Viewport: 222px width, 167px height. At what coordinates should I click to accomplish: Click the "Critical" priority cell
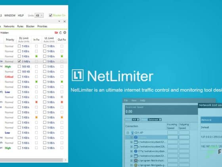coord(9,77)
